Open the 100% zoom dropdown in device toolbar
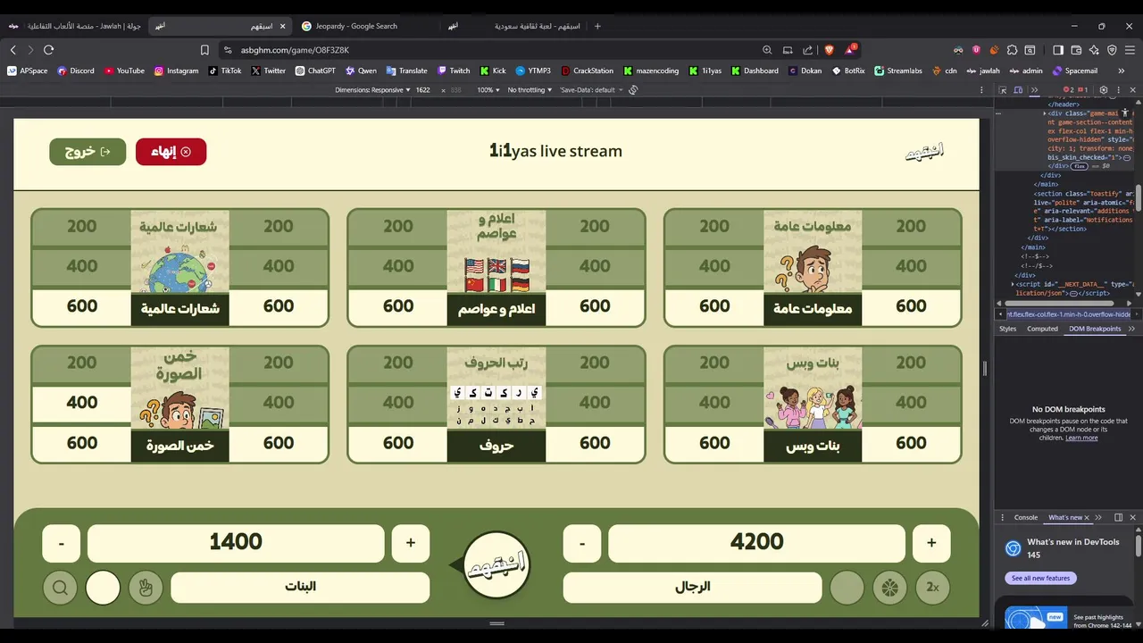Screen dimensions: 1143x643 click(488, 90)
